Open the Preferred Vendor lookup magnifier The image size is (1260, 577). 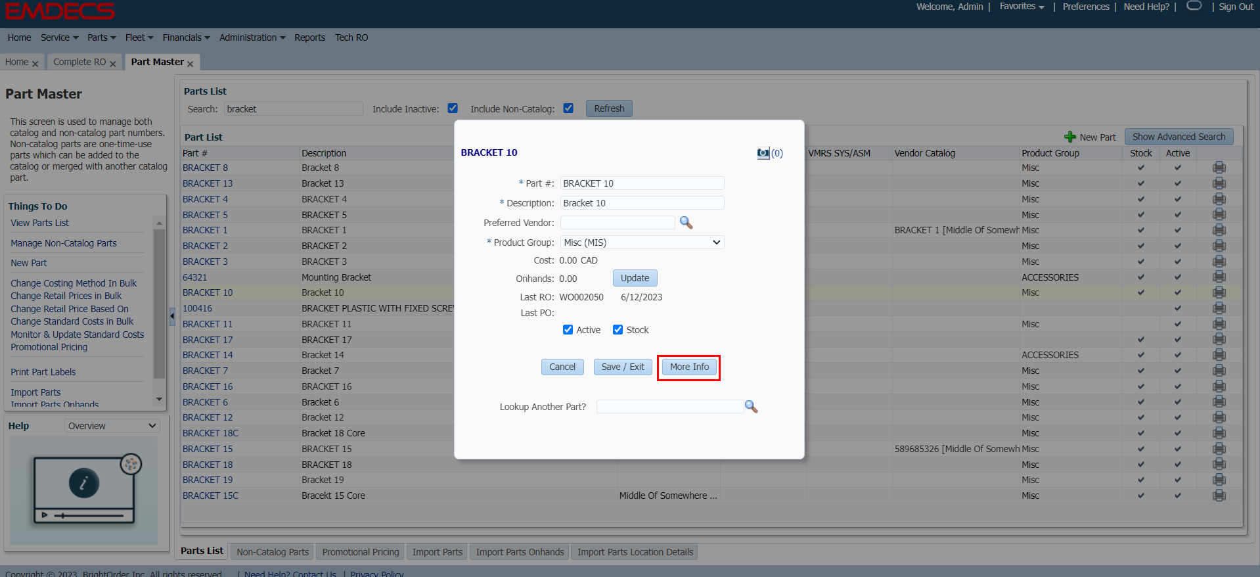[686, 223]
